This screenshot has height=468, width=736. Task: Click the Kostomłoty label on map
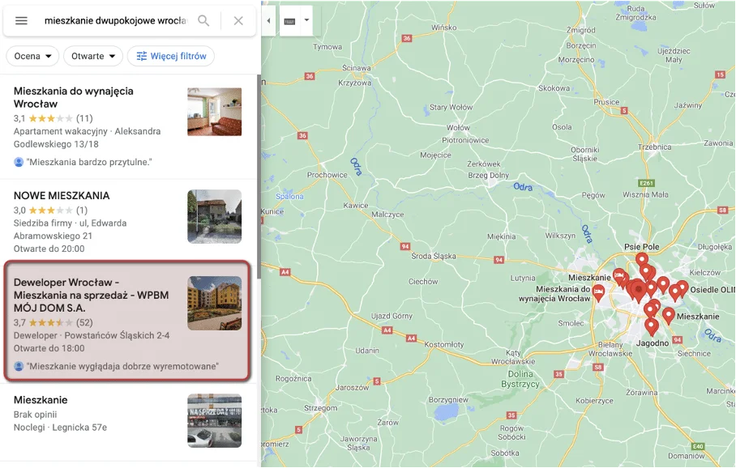pos(444,345)
